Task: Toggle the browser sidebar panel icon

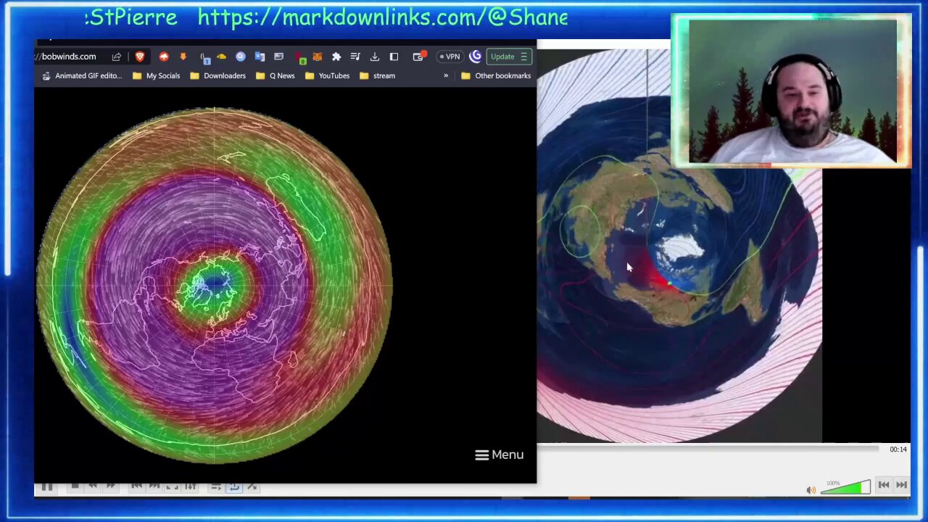Action: tap(394, 57)
